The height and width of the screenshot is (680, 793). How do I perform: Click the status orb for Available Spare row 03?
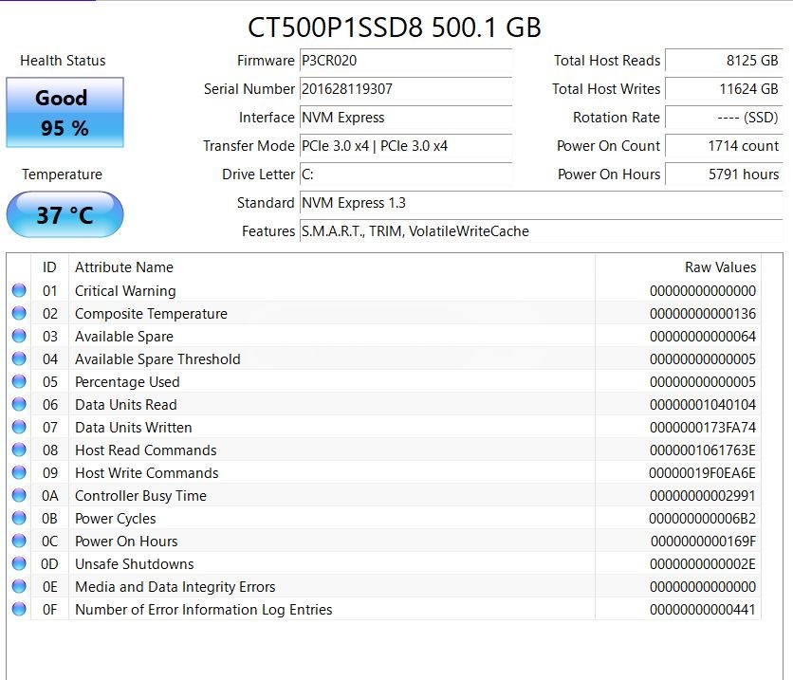click(x=19, y=337)
